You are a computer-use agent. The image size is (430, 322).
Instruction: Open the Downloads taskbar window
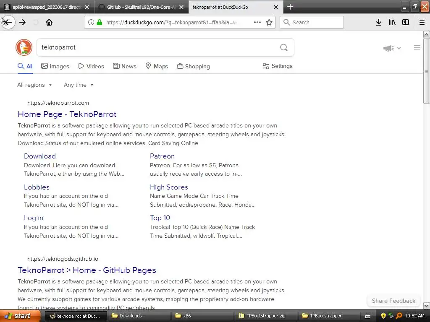point(139,316)
